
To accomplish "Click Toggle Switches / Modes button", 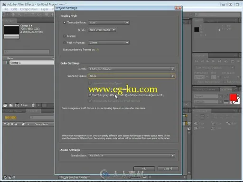I will (x=74, y=177).
